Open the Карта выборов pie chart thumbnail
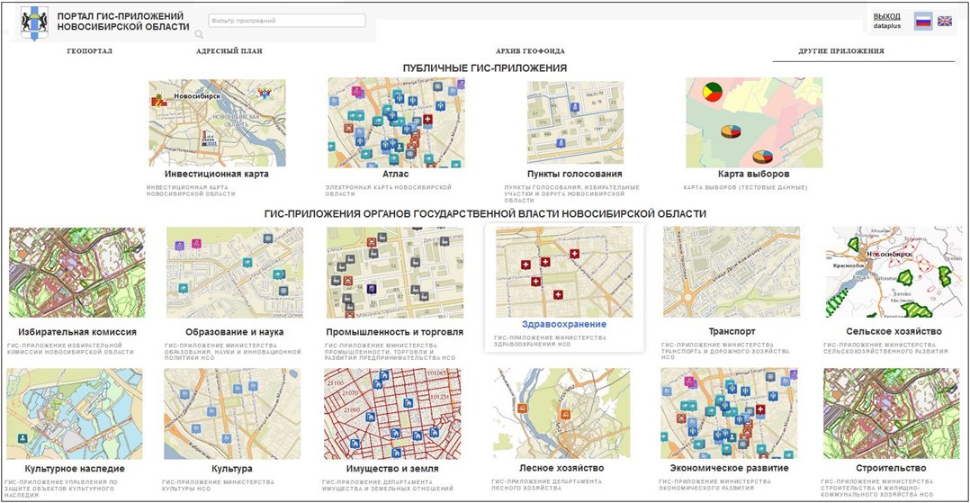This screenshot has height=503, width=970. pyautogui.click(x=754, y=122)
